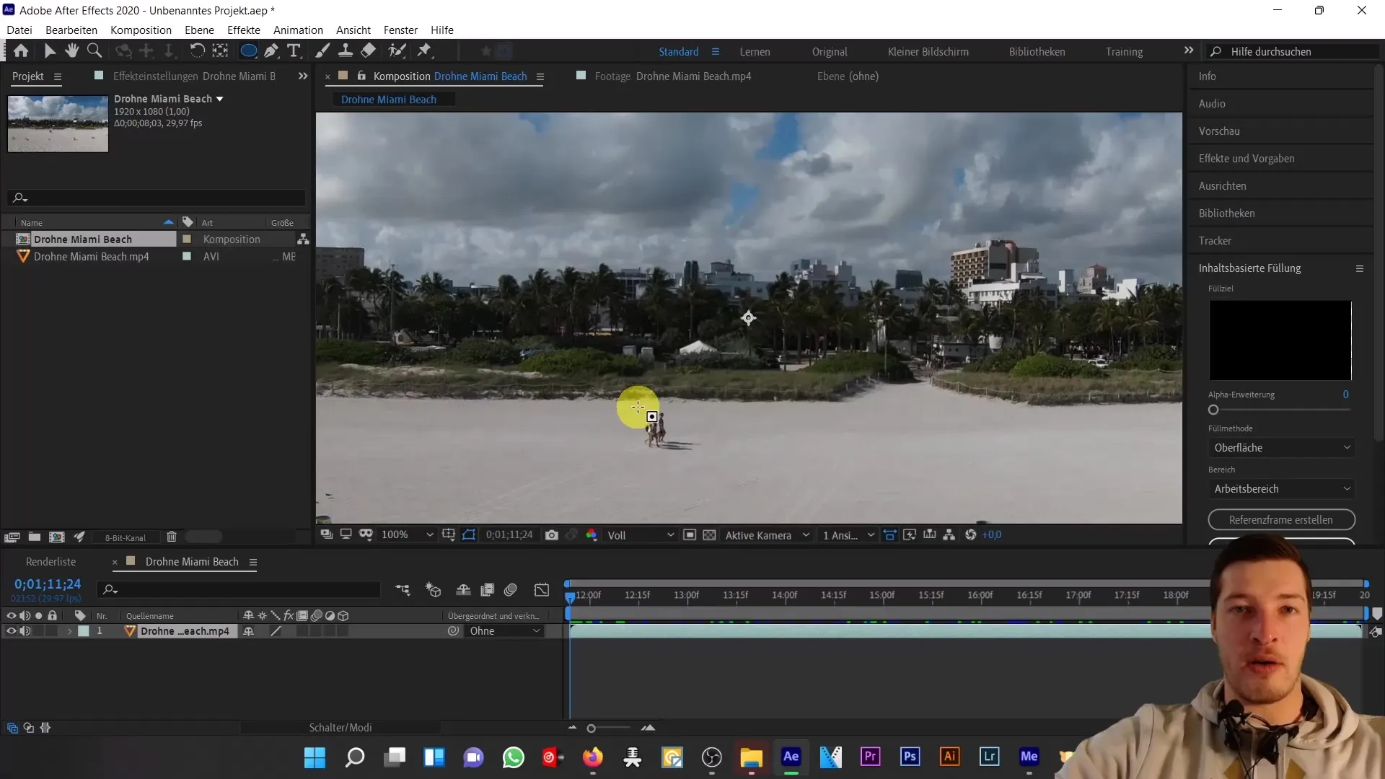Select Drohne Miami Beach.mp4 in Project panel
The height and width of the screenshot is (779, 1385).
tap(91, 257)
